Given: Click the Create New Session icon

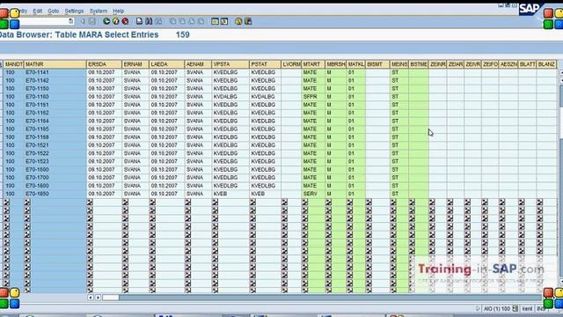Looking at the screenshot, I should click(215, 21).
